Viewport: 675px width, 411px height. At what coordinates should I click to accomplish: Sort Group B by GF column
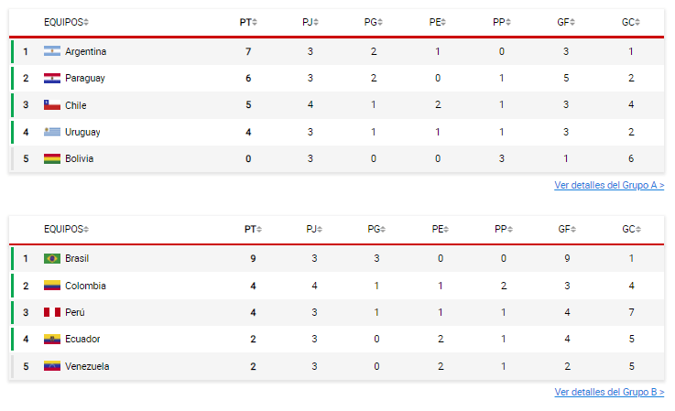pyautogui.click(x=567, y=229)
